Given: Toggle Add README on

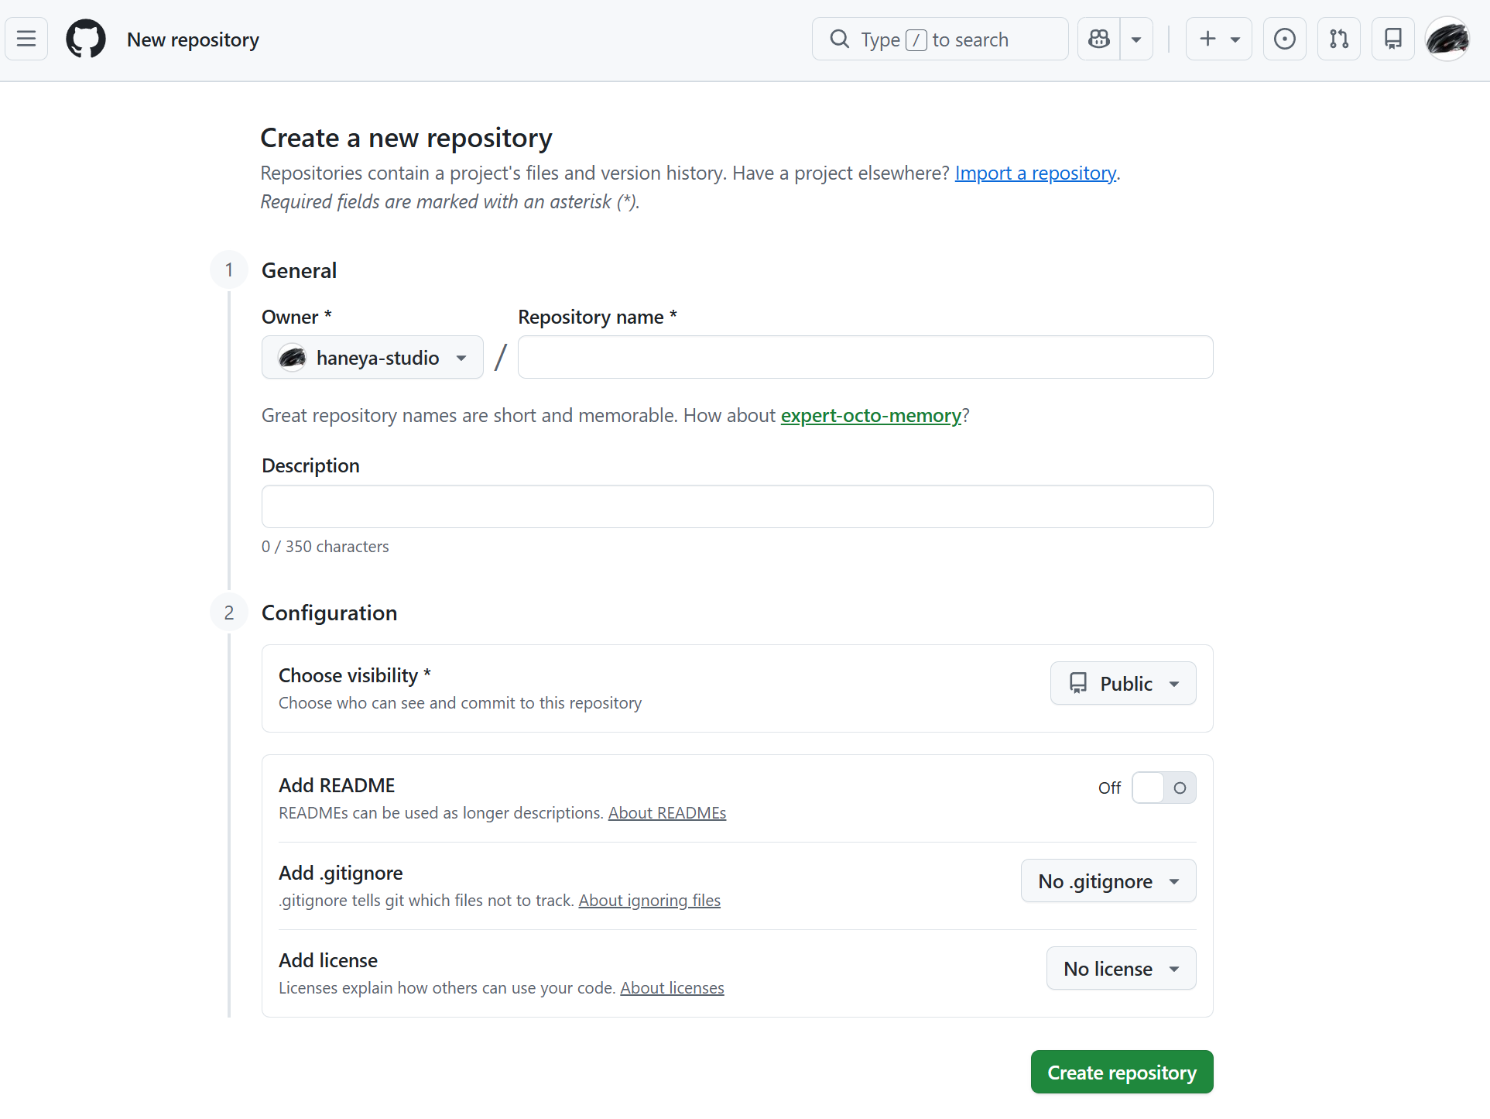Looking at the screenshot, I should click(x=1163, y=788).
